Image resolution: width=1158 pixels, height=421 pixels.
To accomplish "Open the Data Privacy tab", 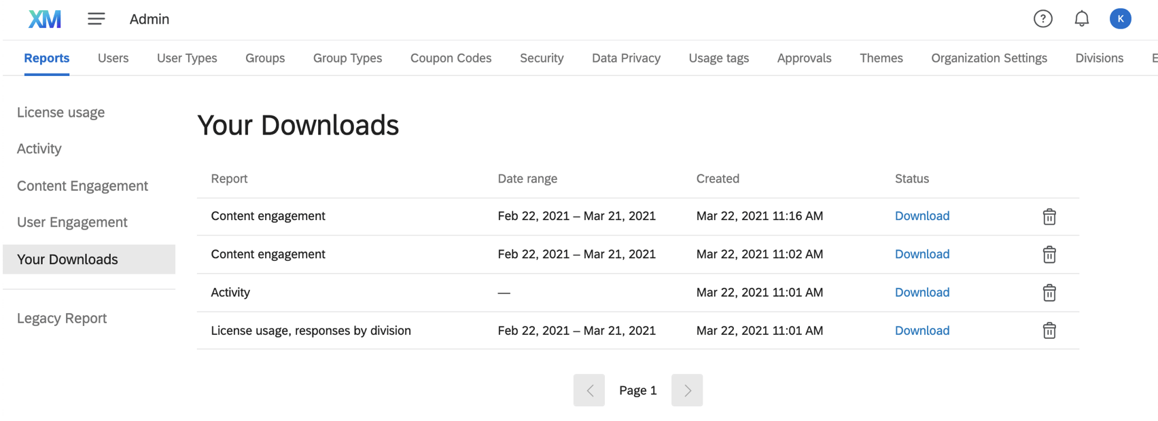I will click(x=626, y=58).
